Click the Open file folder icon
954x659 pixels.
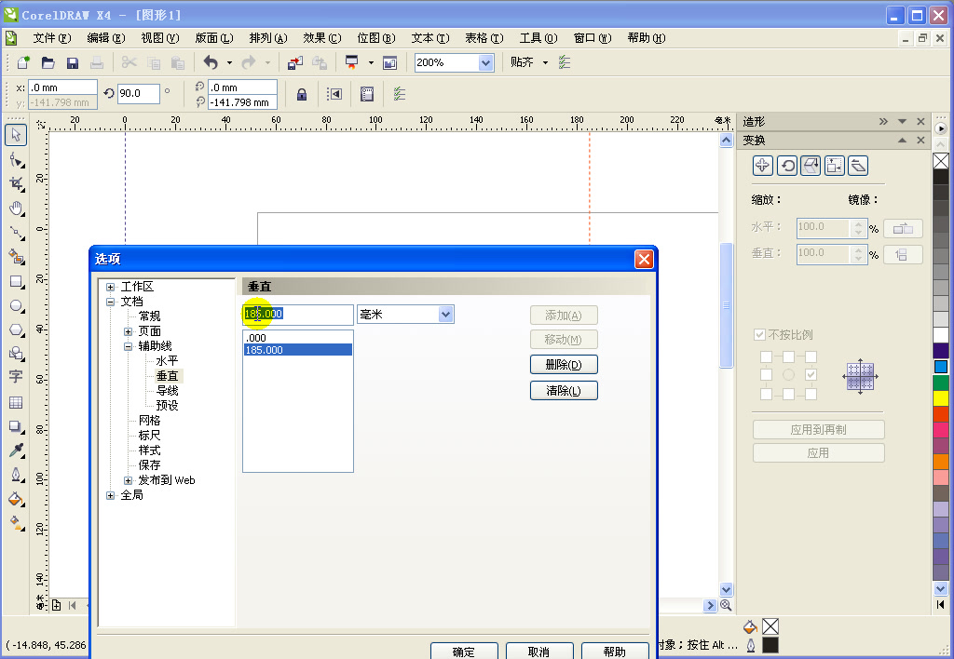(x=48, y=62)
